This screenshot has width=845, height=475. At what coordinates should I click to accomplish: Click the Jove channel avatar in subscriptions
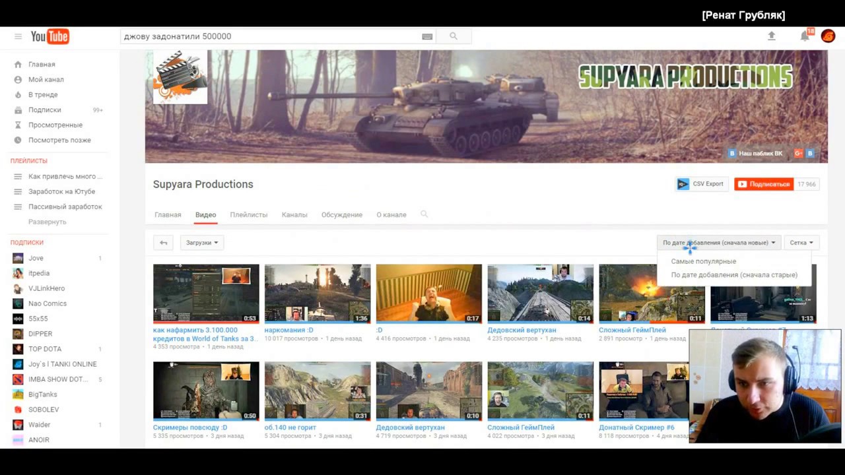[x=18, y=258]
